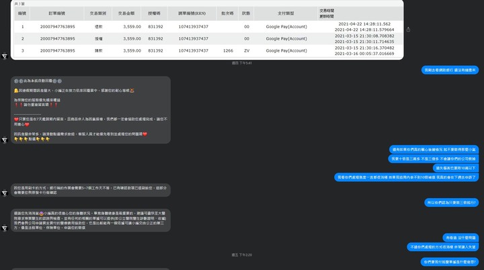Click the '下午2:20' timestamp separator

(242, 255)
